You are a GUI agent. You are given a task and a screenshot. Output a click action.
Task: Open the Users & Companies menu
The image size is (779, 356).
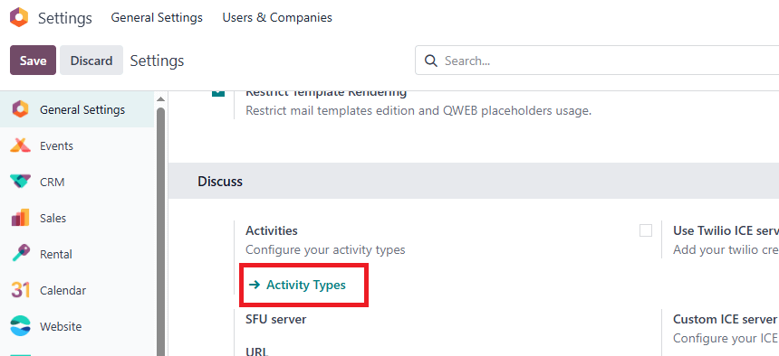277,18
